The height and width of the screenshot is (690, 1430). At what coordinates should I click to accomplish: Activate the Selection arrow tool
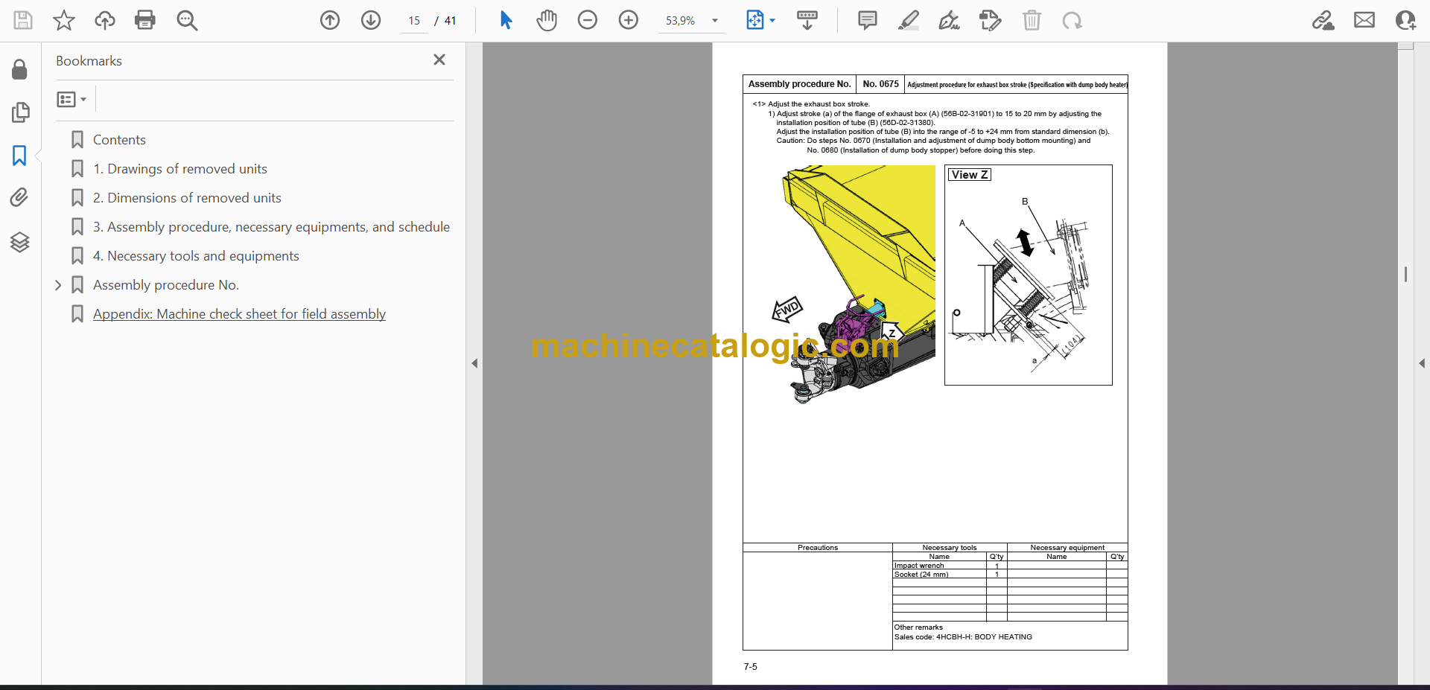pos(506,20)
